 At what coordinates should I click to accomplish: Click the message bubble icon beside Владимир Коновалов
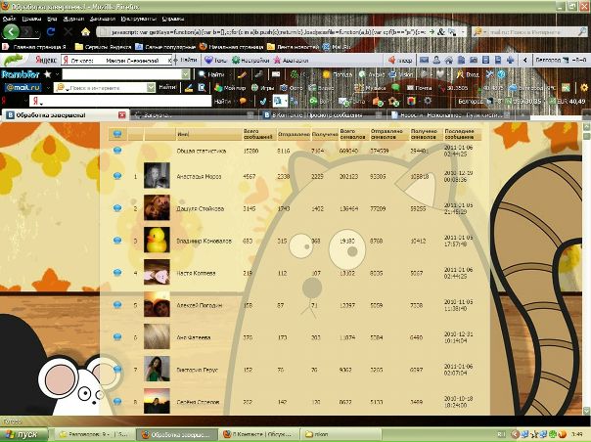pyautogui.click(x=117, y=240)
